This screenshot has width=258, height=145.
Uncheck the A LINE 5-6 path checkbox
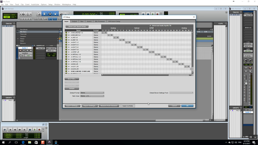66,38
